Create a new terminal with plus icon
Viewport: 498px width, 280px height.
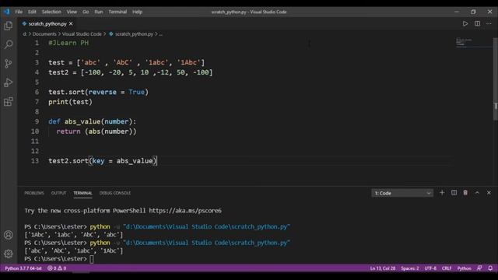tap(442, 193)
